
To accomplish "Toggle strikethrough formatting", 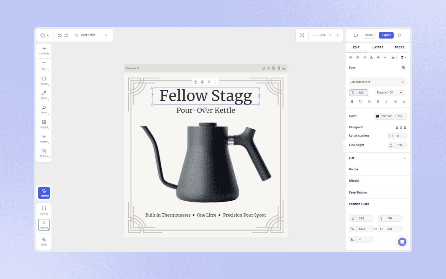I will tap(378, 102).
